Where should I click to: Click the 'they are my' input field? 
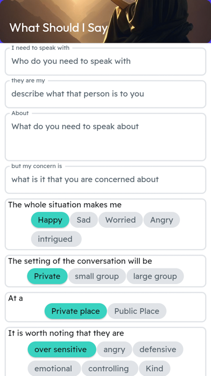click(105, 94)
